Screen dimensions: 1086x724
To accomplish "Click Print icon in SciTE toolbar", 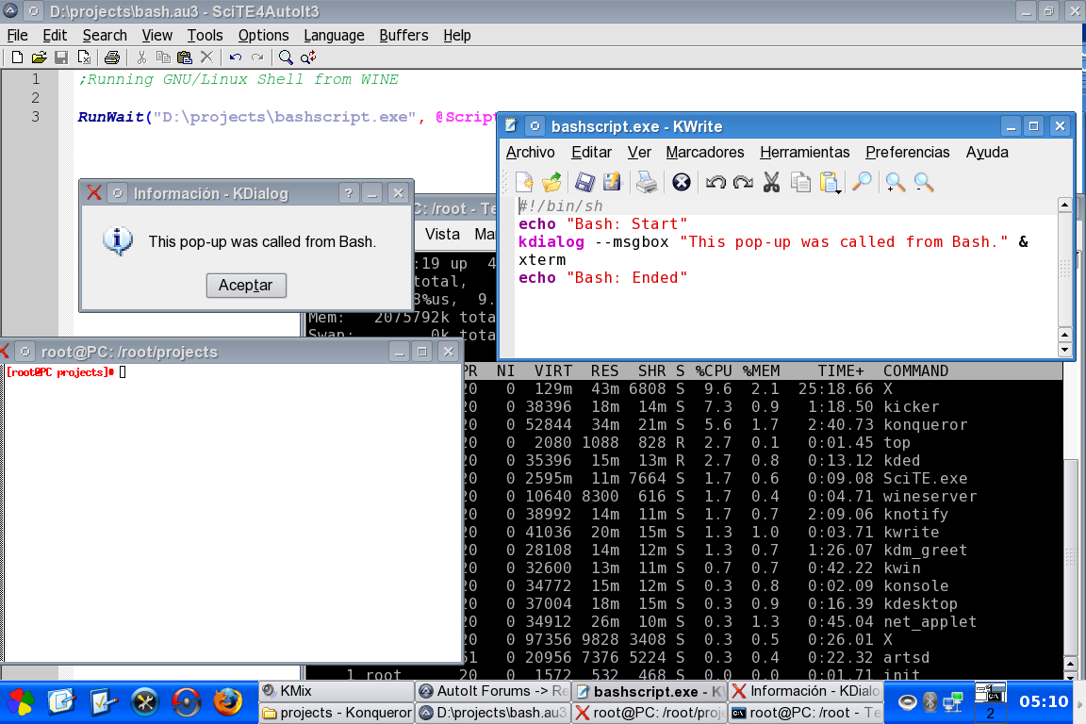I will 111,58.
